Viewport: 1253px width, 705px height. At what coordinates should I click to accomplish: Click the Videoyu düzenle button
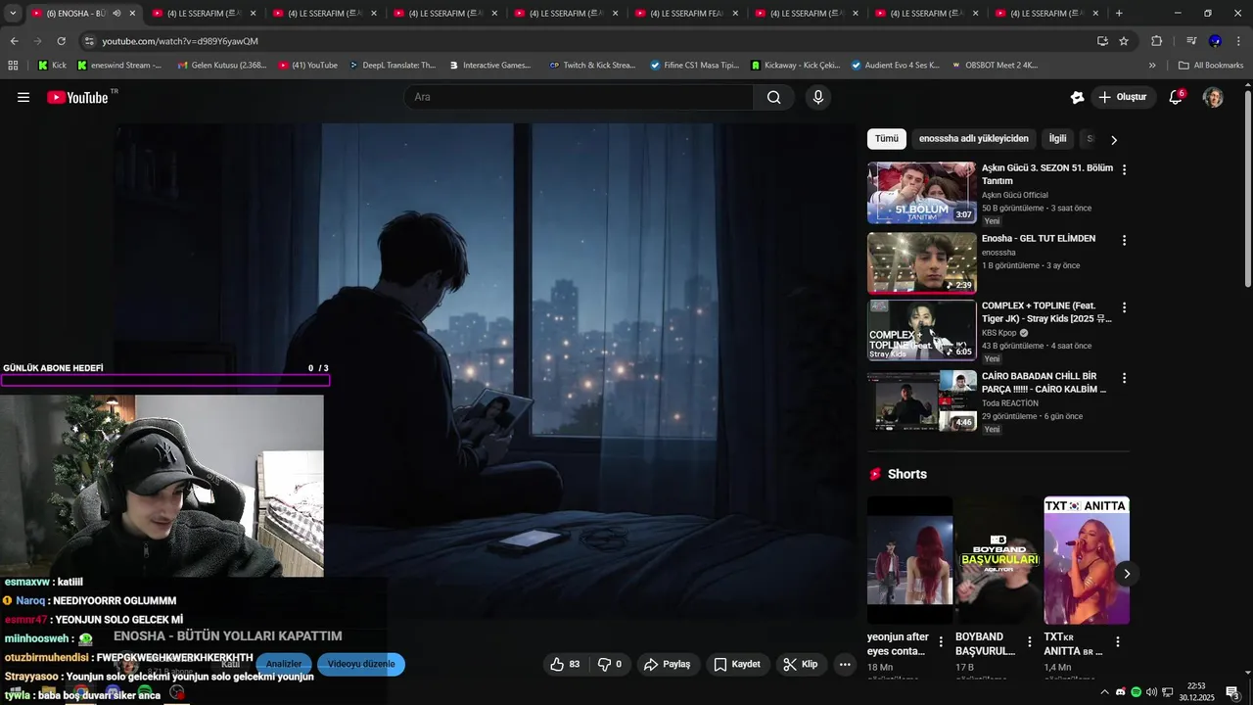click(x=361, y=664)
